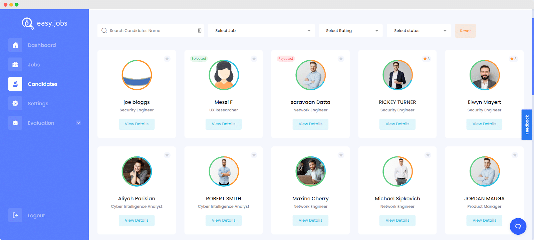Image resolution: width=534 pixels, height=240 pixels.
Task: Toggle the star on Aliyah Parisian card
Action: pyautogui.click(x=167, y=155)
